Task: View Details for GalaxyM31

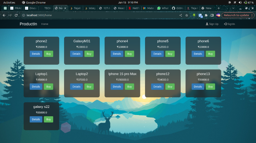Action: (x=76, y=54)
